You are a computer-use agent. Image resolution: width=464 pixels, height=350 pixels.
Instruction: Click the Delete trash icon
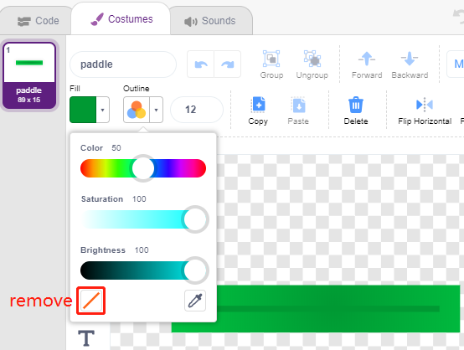[x=356, y=105]
